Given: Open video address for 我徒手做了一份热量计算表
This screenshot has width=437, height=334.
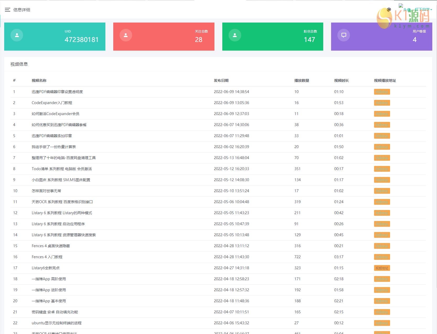Looking at the screenshot, I should tap(382, 147).
